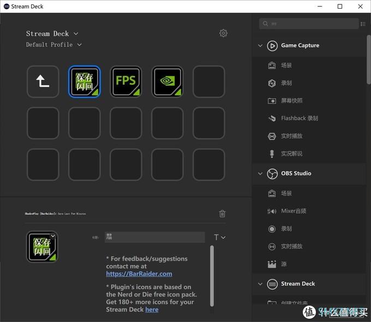The width and height of the screenshot is (371, 322).
Task: Delete the action with the trash icon
Action: click(x=222, y=213)
